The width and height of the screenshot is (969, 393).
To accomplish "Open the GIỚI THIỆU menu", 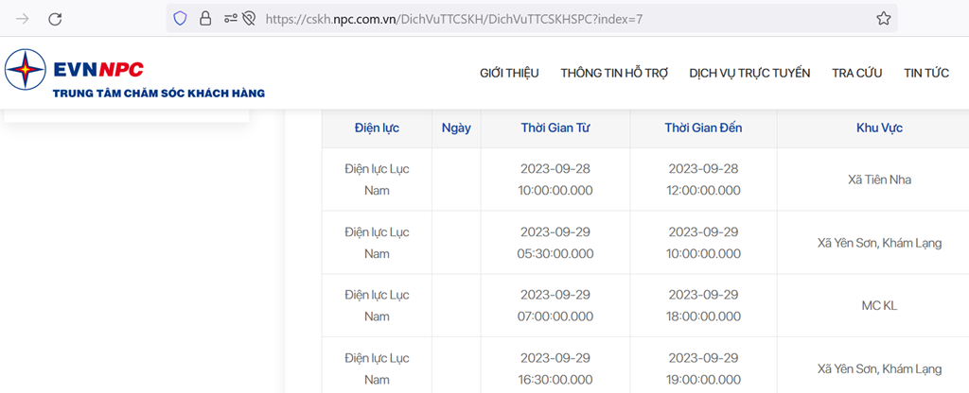I will point(509,73).
